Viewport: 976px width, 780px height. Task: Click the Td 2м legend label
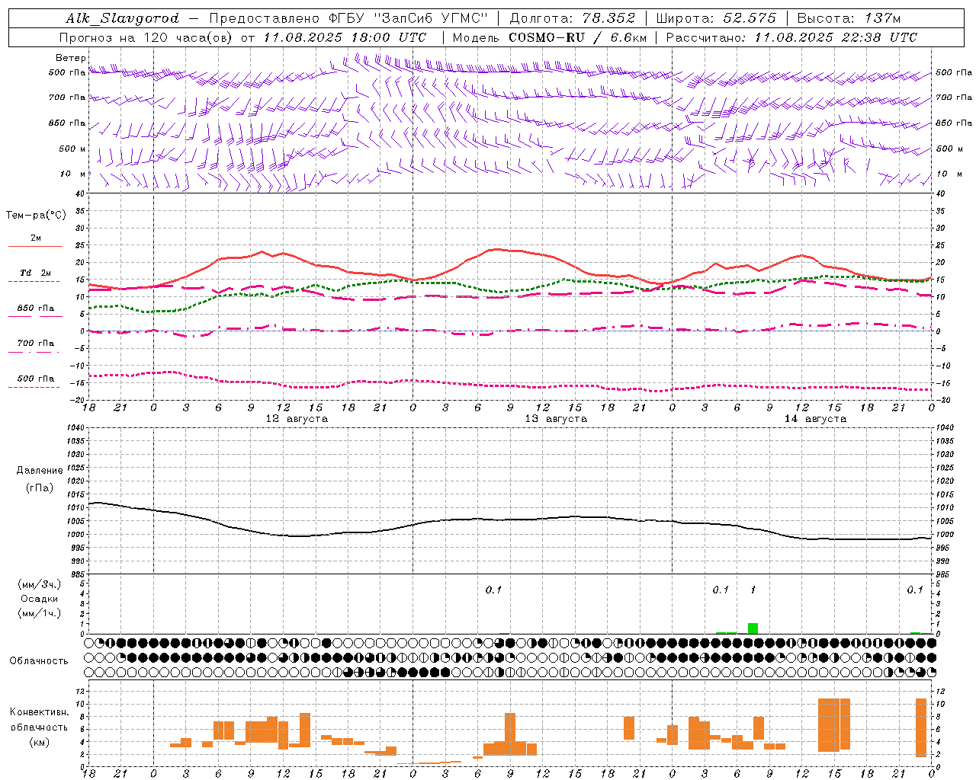pyautogui.click(x=36, y=273)
